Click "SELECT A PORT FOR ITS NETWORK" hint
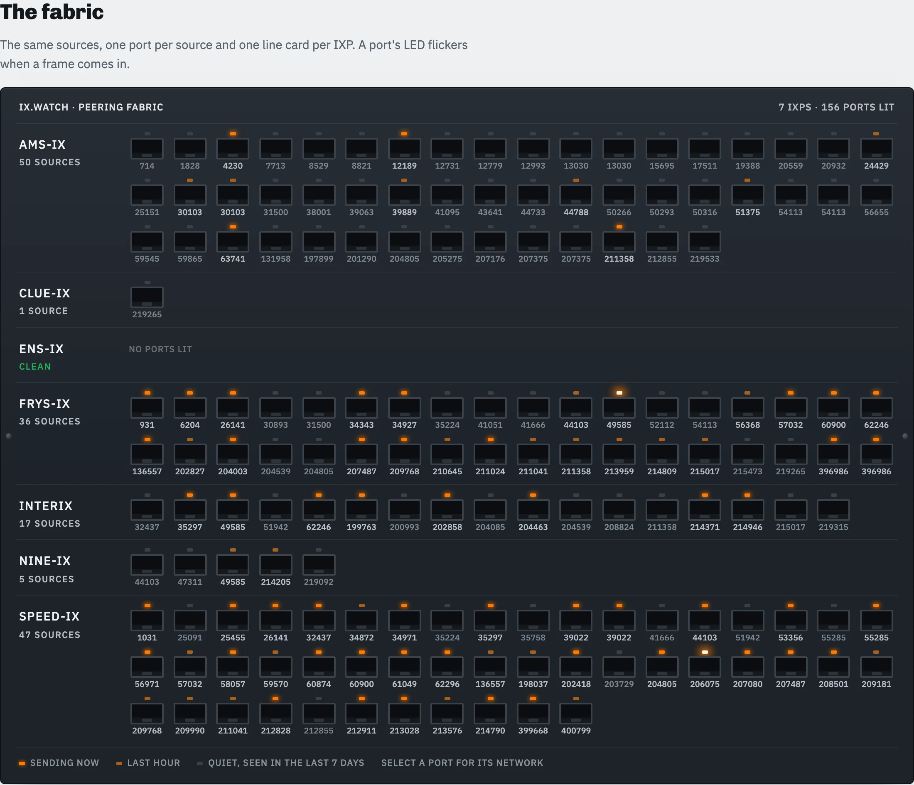This screenshot has width=914, height=785. (x=462, y=763)
